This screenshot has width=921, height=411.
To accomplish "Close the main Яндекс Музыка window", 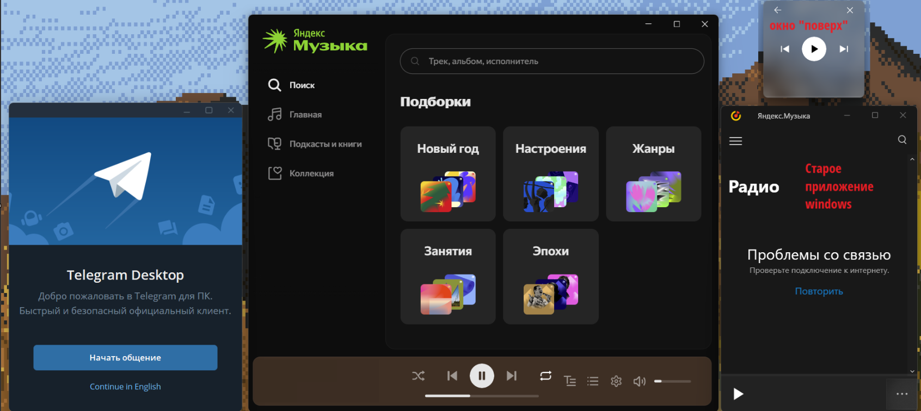I will click(704, 24).
